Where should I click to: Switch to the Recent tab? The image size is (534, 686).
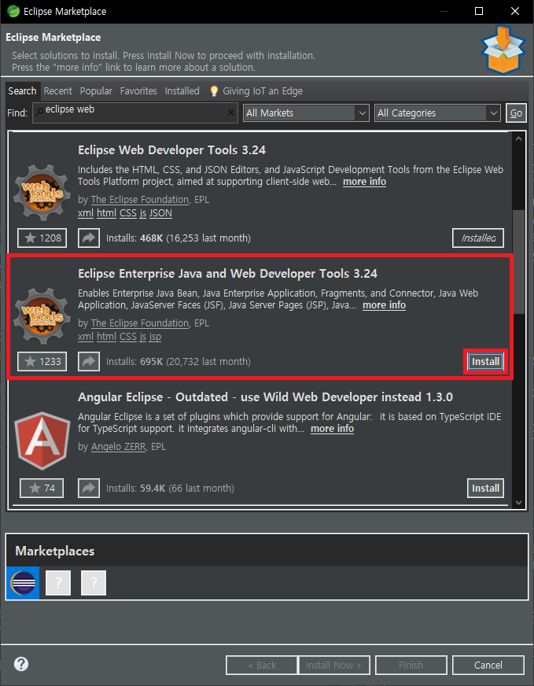[57, 91]
